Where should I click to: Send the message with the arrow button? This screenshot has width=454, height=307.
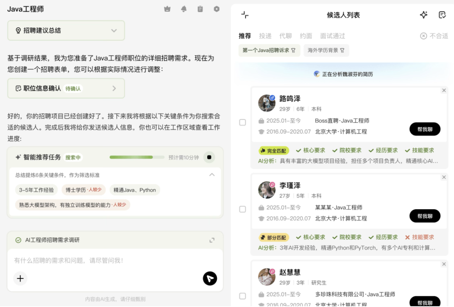(210, 278)
